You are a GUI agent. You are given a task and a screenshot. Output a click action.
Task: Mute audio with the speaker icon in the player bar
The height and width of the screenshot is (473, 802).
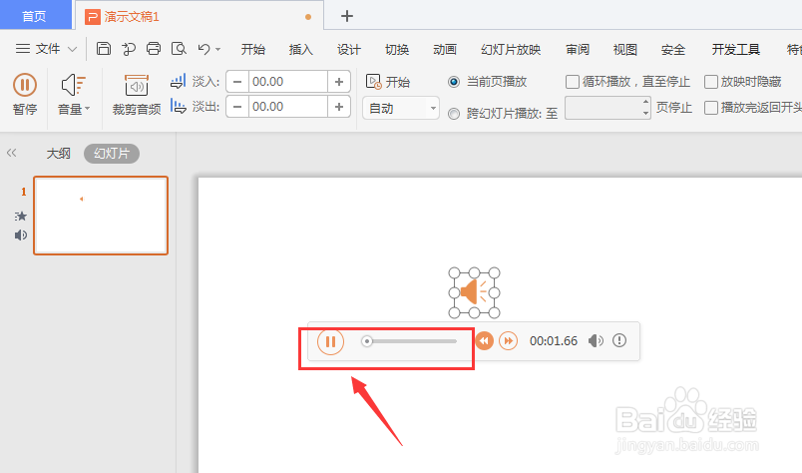point(596,341)
